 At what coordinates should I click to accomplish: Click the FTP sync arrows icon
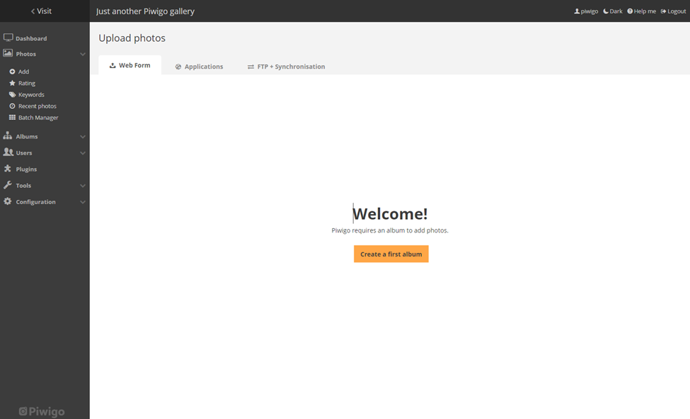(x=251, y=66)
